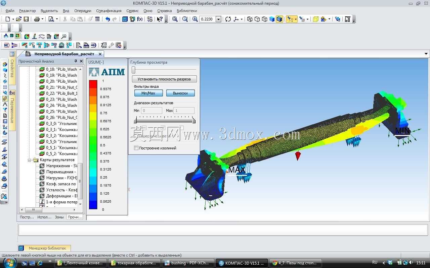Enable the Построение изолиний checkbox

(136, 148)
